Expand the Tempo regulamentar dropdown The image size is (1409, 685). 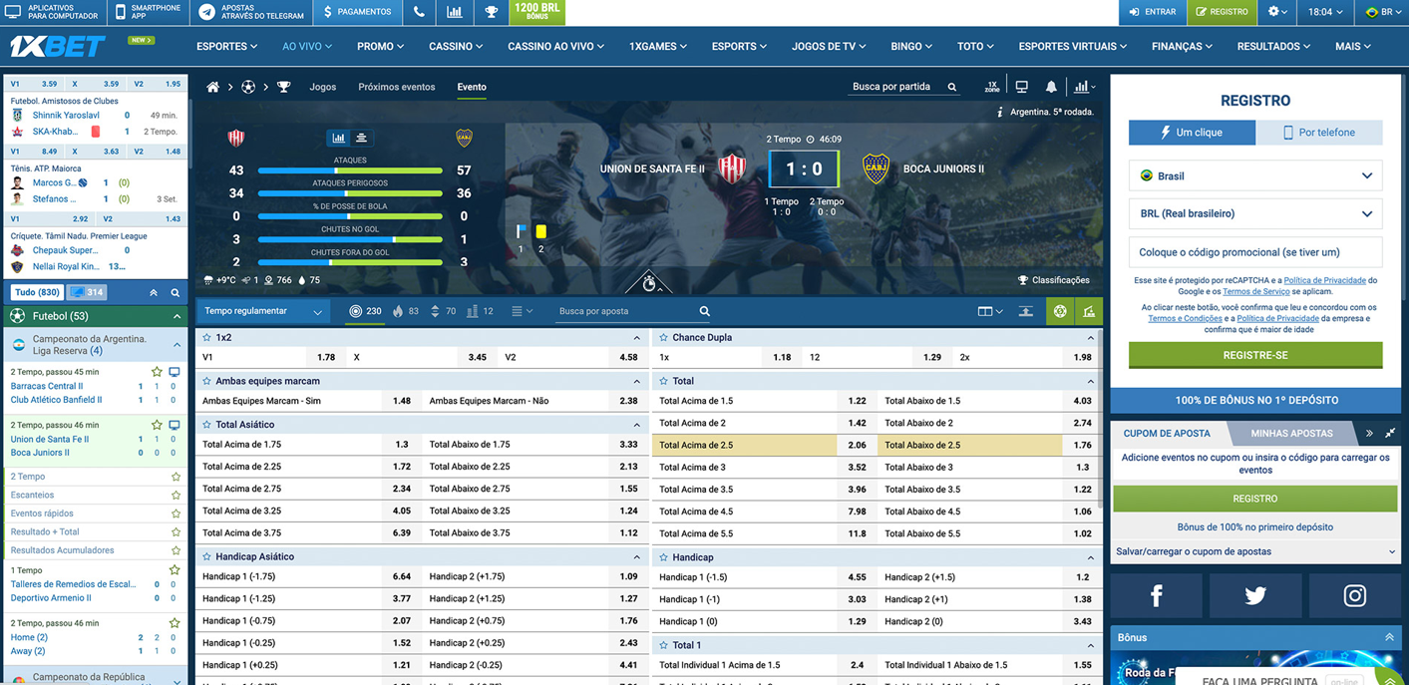tap(263, 312)
